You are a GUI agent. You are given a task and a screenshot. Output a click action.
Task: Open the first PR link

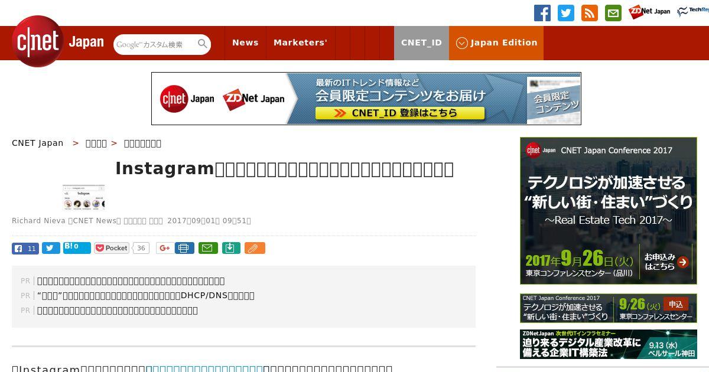[x=131, y=281]
